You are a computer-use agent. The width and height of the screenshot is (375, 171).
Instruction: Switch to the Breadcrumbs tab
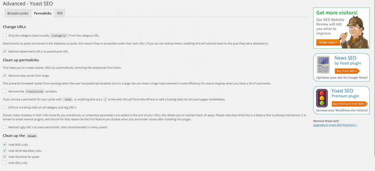click(18, 13)
